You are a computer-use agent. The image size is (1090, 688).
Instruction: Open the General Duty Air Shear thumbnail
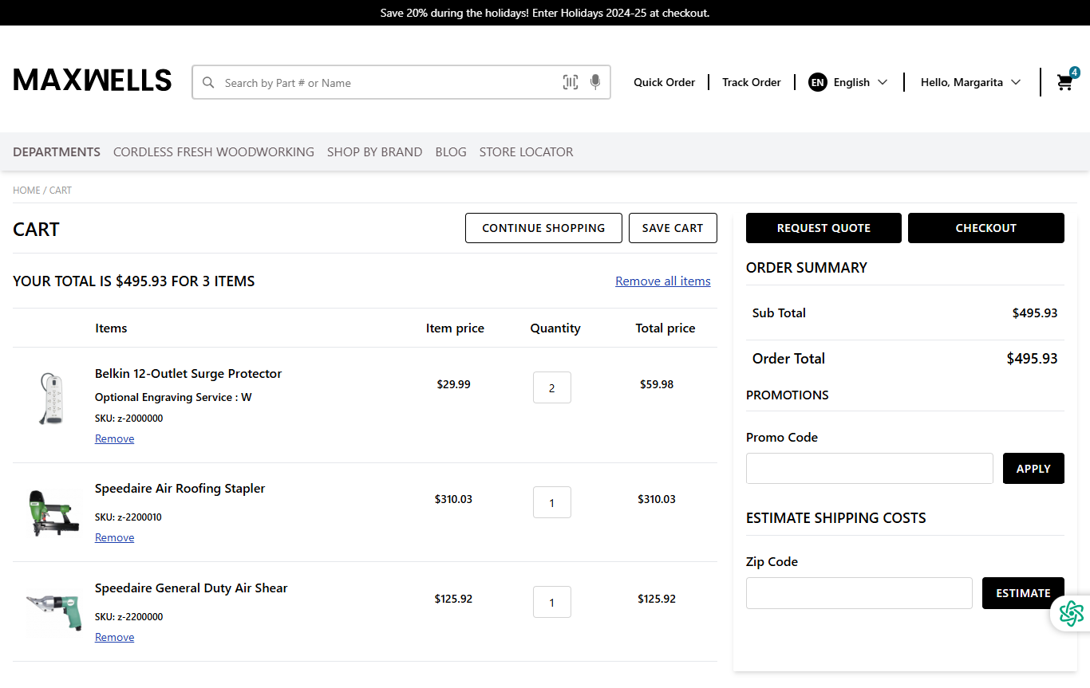(53, 612)
